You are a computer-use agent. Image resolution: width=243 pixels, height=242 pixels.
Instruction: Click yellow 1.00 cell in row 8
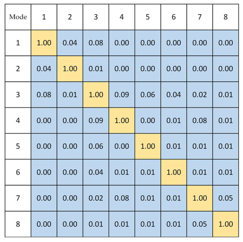(x=226, y=224)
